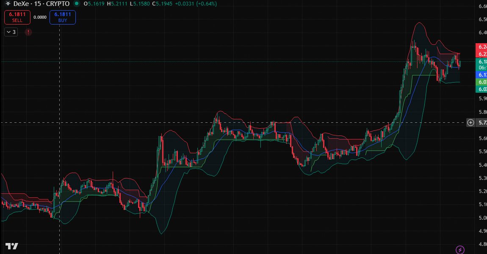
Task: Click the high value H5.2111 in header
Action: [117, 4]
